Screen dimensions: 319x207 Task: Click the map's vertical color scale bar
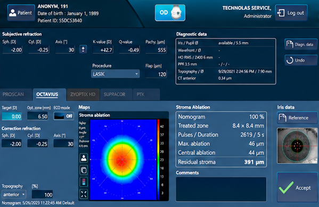pyautogui.click(x=158, y=160)
